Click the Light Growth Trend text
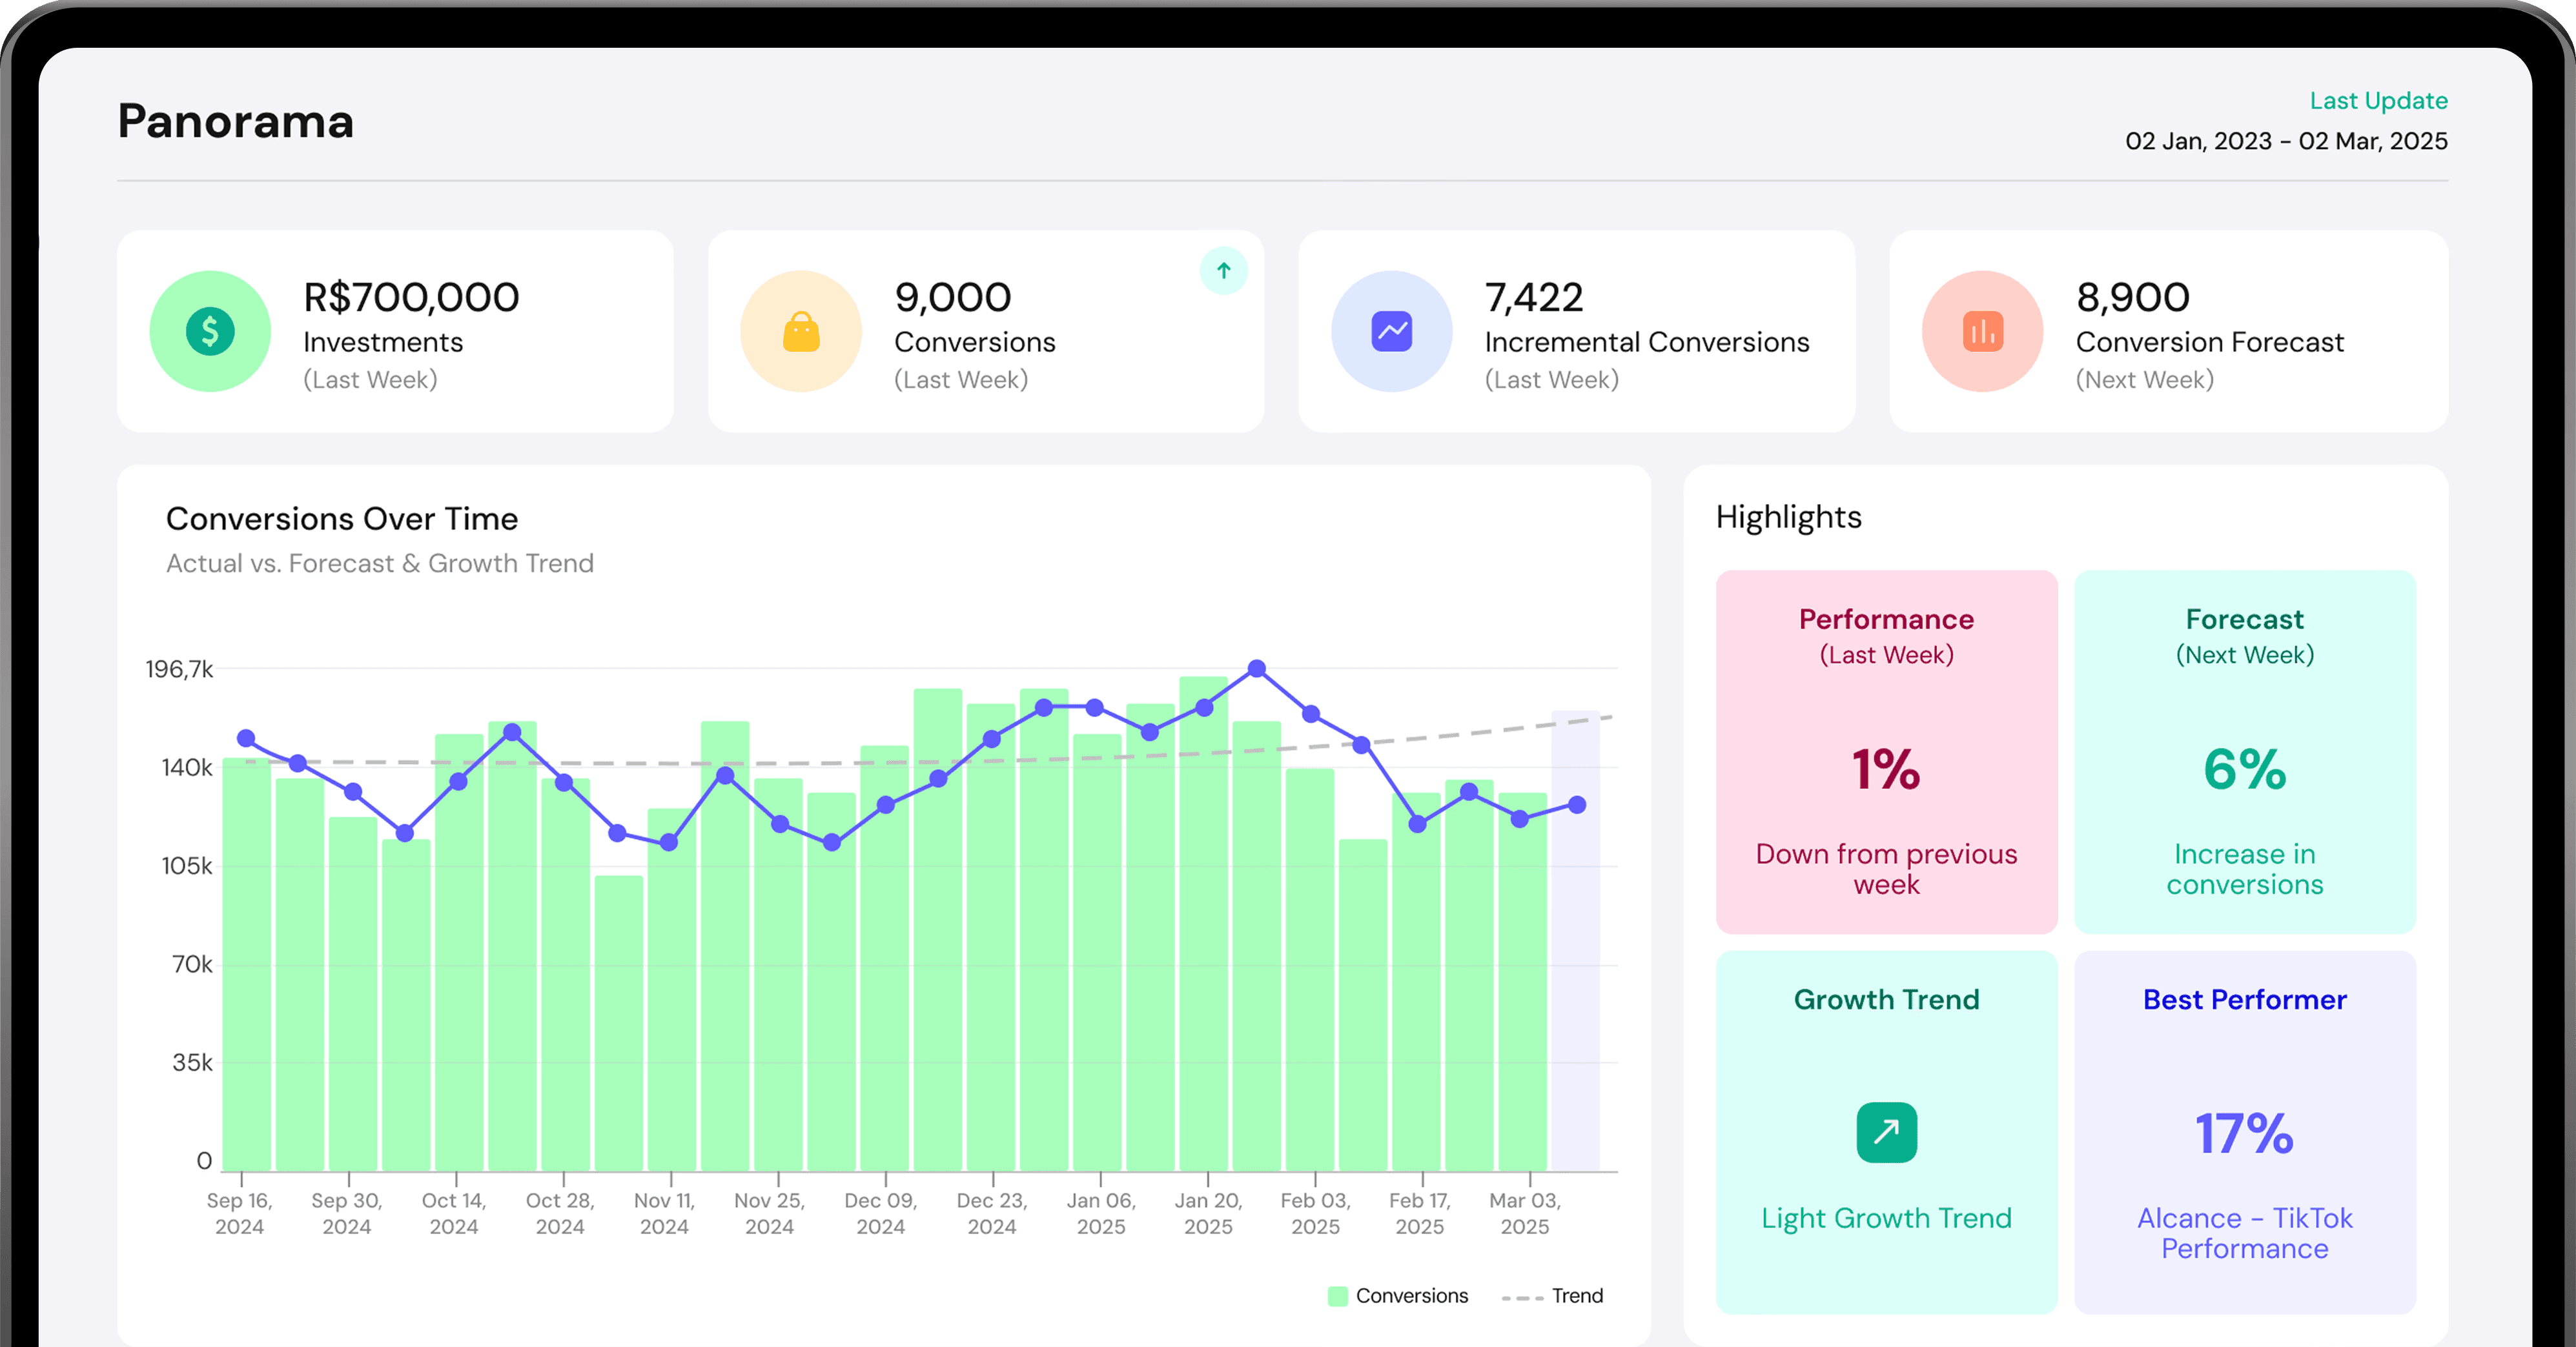Screen dimensions: 2576x1347 point(1886,1218)
